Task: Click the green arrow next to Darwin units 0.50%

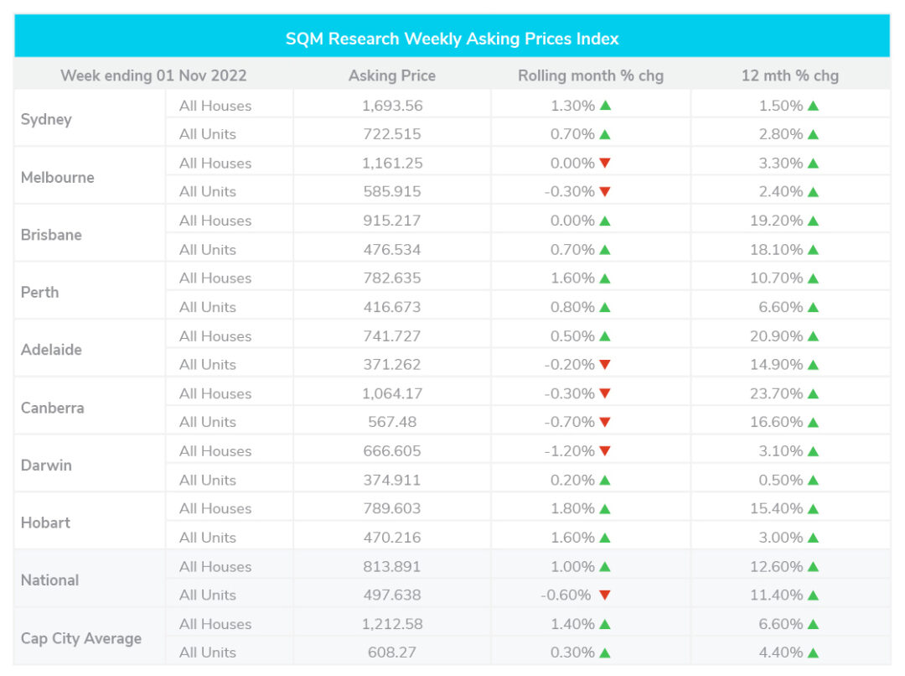Action: pyautogui.click(x=813, y=480)
